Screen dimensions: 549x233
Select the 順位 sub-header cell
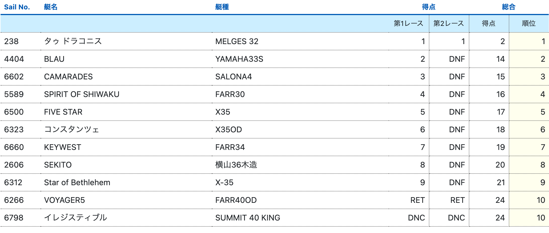tap(528, 24)
